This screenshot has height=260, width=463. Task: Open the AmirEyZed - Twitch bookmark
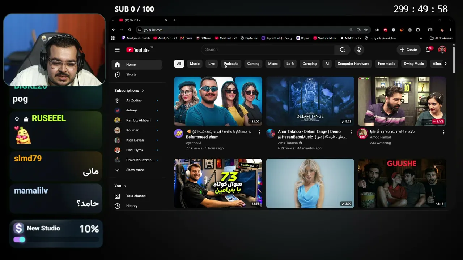click(136, 38)
